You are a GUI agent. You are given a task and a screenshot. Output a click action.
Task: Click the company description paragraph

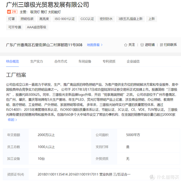click(92, 100)
